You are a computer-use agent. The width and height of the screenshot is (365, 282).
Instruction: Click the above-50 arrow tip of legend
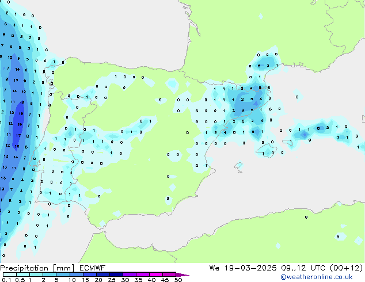tap(182, 275)
